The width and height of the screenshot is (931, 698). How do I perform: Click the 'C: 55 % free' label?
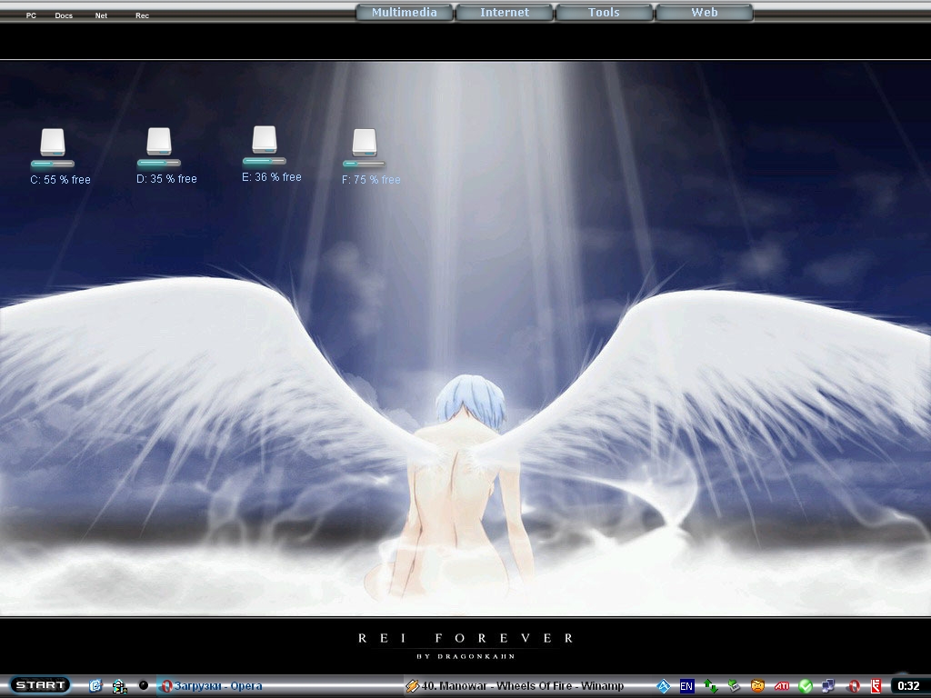[x=60, y=179]
